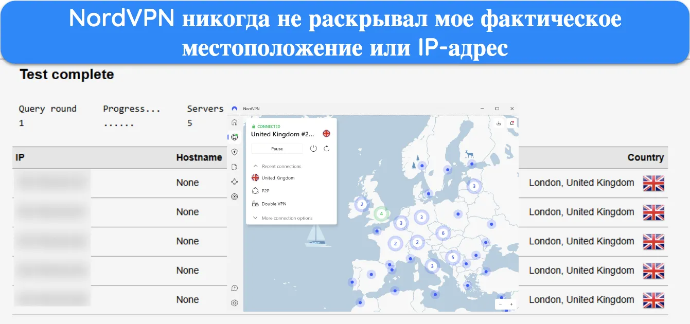Click the NordVPN window title text

tap(251, 109)
